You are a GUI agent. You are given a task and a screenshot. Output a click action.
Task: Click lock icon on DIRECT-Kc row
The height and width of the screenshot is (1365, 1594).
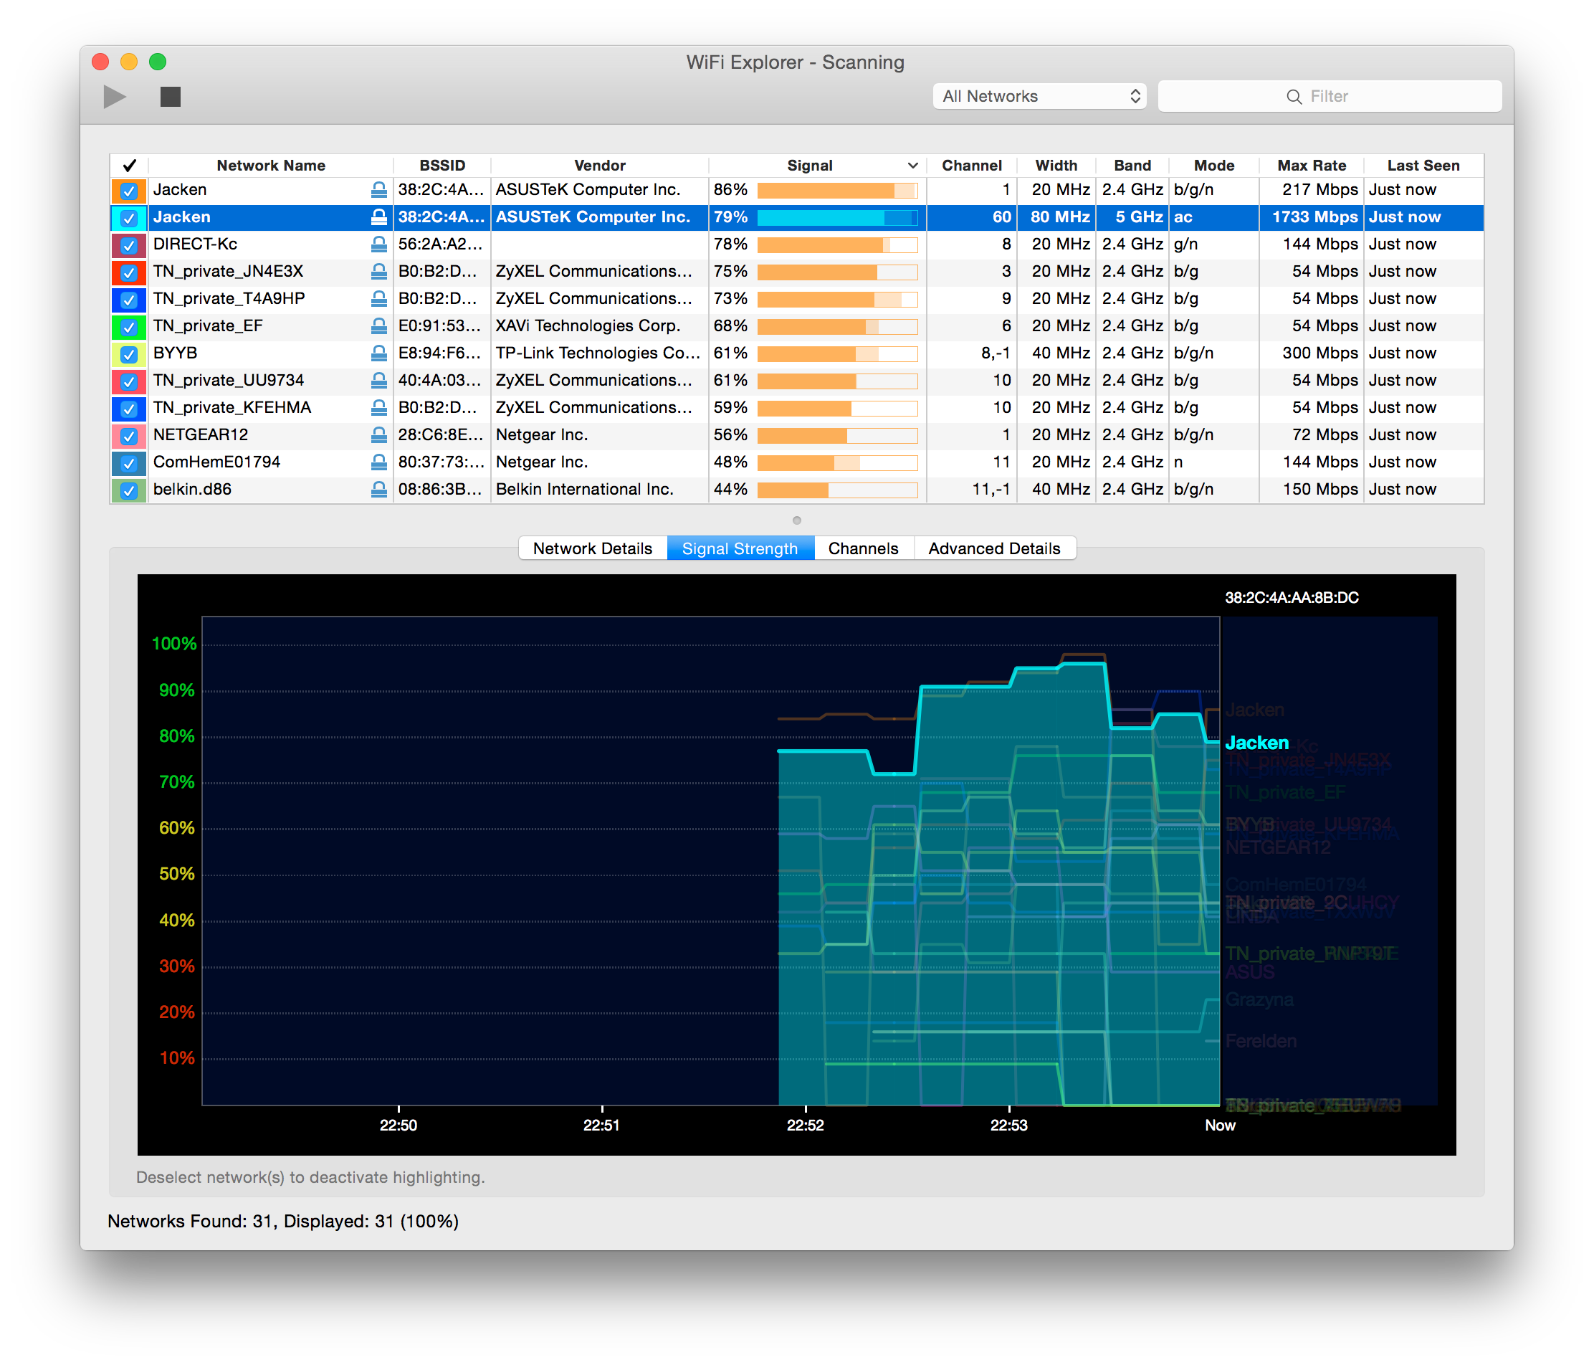point(378,244)
